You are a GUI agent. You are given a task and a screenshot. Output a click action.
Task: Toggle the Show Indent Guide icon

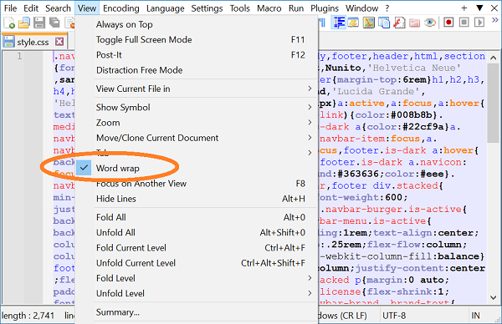click(x=339, y=23)
